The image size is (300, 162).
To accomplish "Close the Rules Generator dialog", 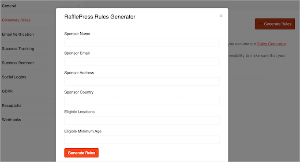I will pos(221,16).
